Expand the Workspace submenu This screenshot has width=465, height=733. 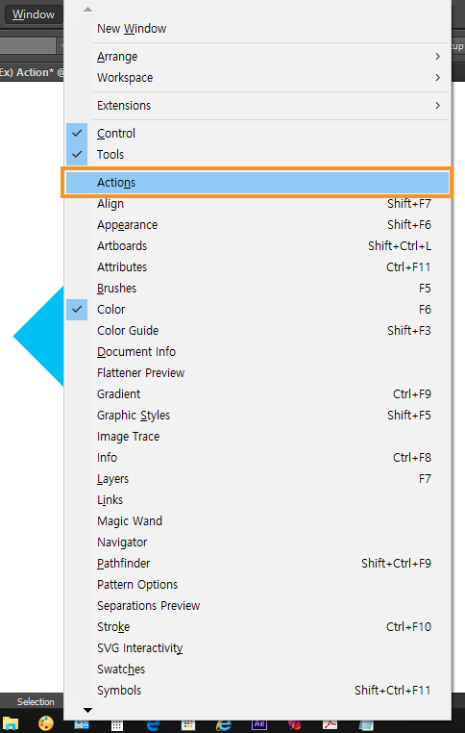click(257, 78)
